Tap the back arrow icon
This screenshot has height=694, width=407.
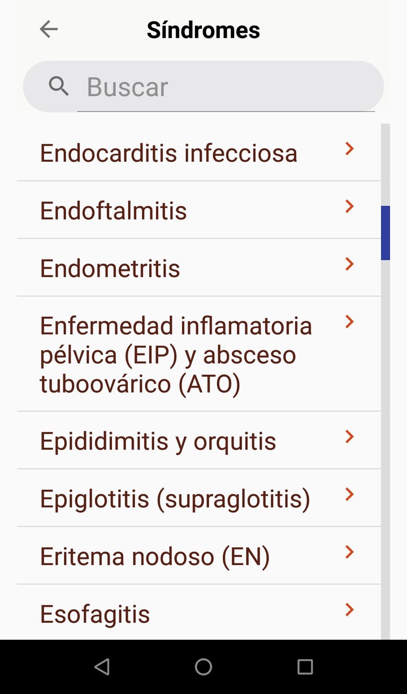click(x=49, y=29)
